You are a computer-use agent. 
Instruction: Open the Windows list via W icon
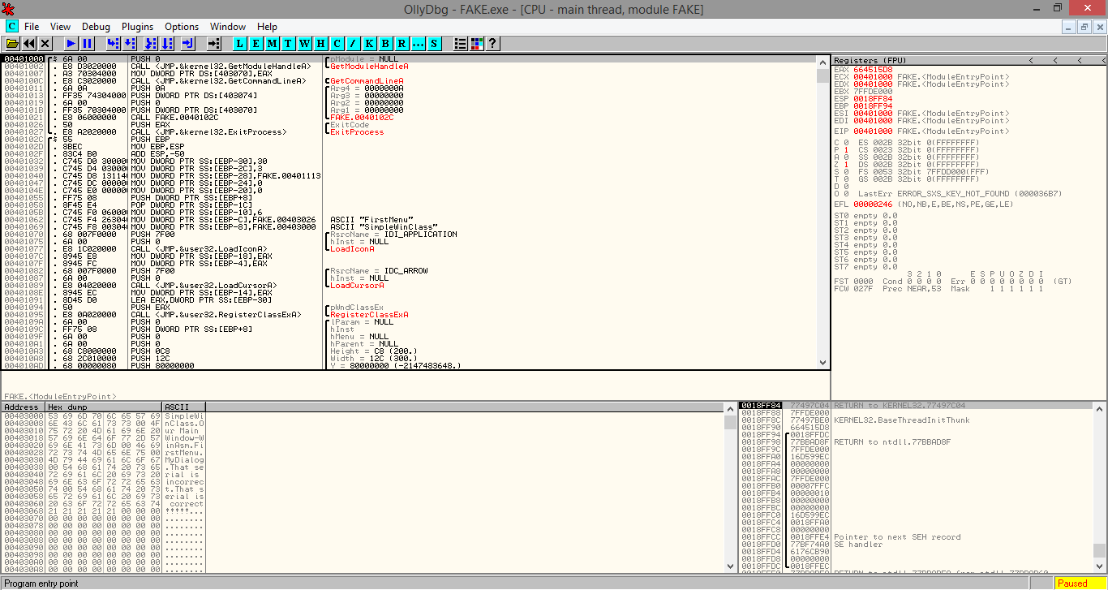click(305, 43)
